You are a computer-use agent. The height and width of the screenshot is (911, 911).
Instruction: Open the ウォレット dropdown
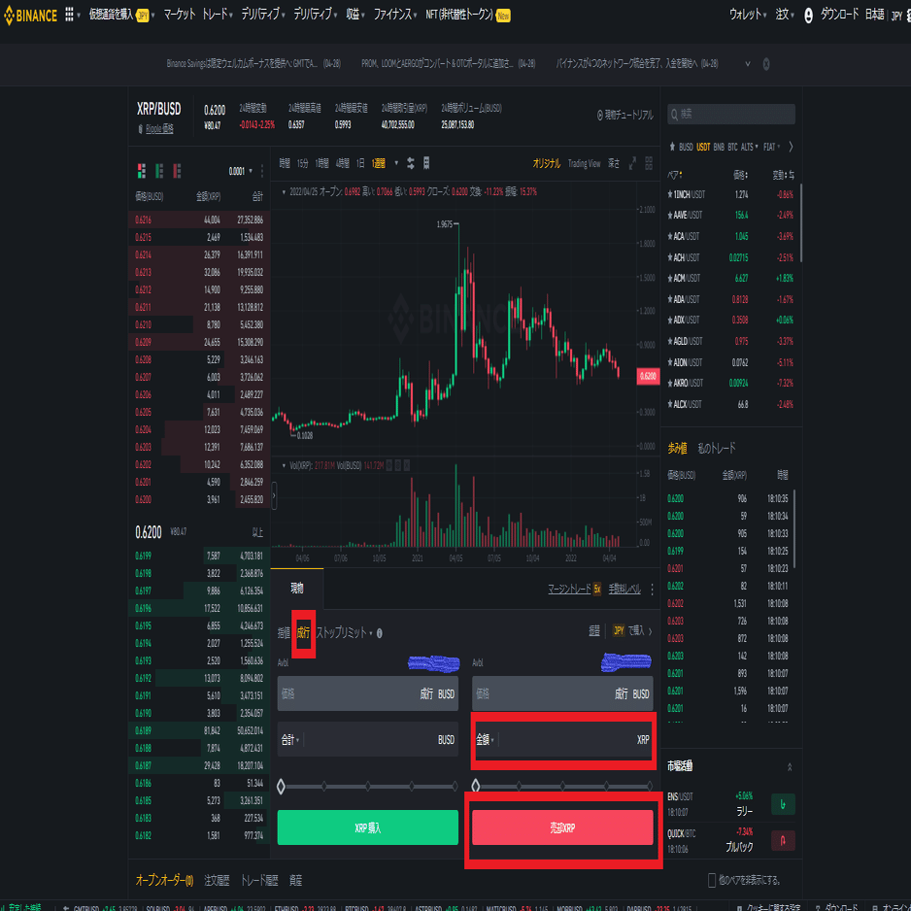tap(748, 15)
